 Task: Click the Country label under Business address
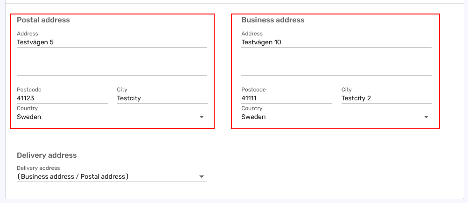[x=252, y=108]
